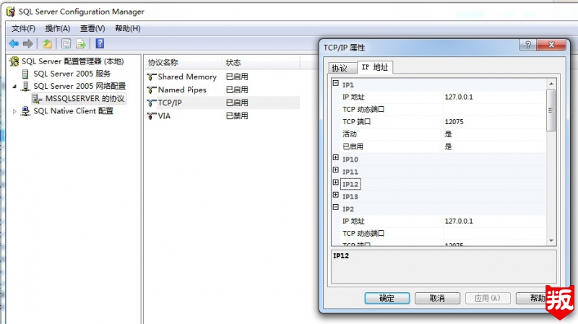
Task: Click the 帮助 button in dialog
Action: click(533, 298)
